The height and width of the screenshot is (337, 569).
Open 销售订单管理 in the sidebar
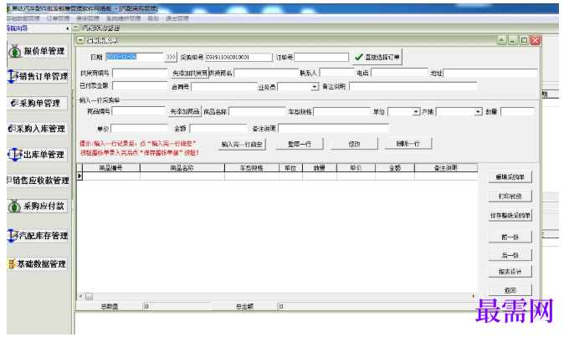(38, 77)
